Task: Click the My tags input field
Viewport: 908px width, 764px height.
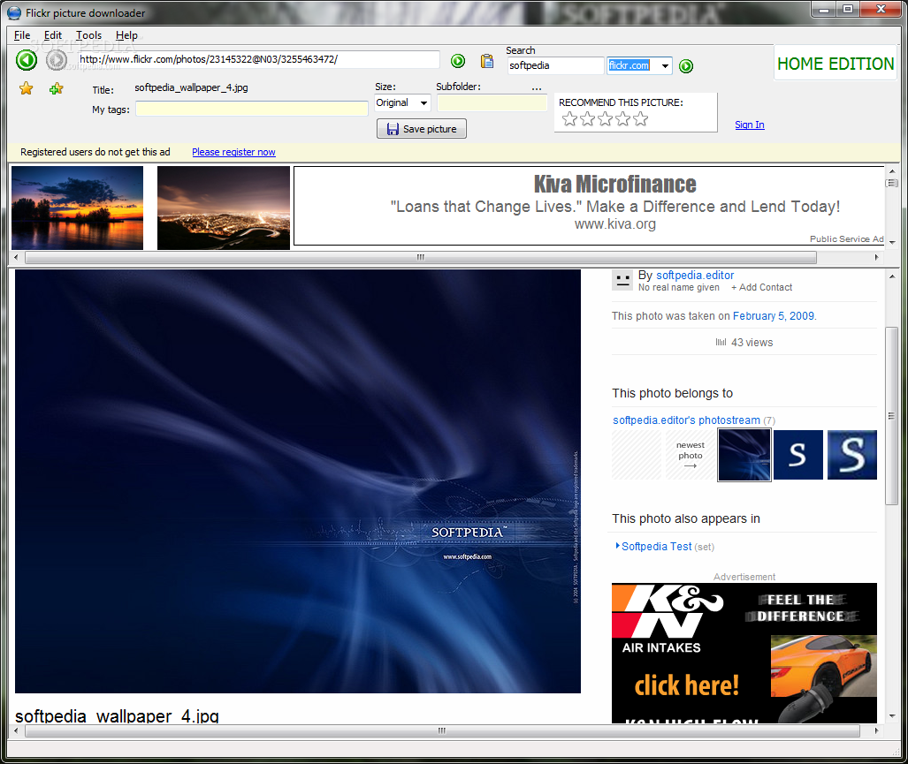Action: click(x=252, y=109)
